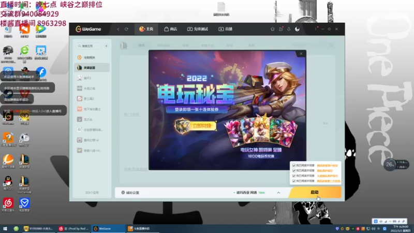Open the WeGame more-options menu icon

(x=316, y=29)
